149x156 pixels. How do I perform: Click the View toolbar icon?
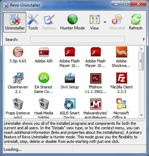(x=95, y=19)
